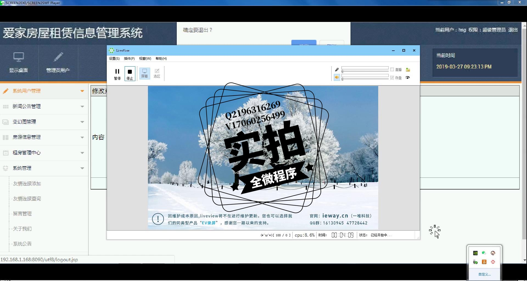Screen dimensions: 527x281
Task: Click the 房源信息管理 layout icon
Action: [6, 137]
